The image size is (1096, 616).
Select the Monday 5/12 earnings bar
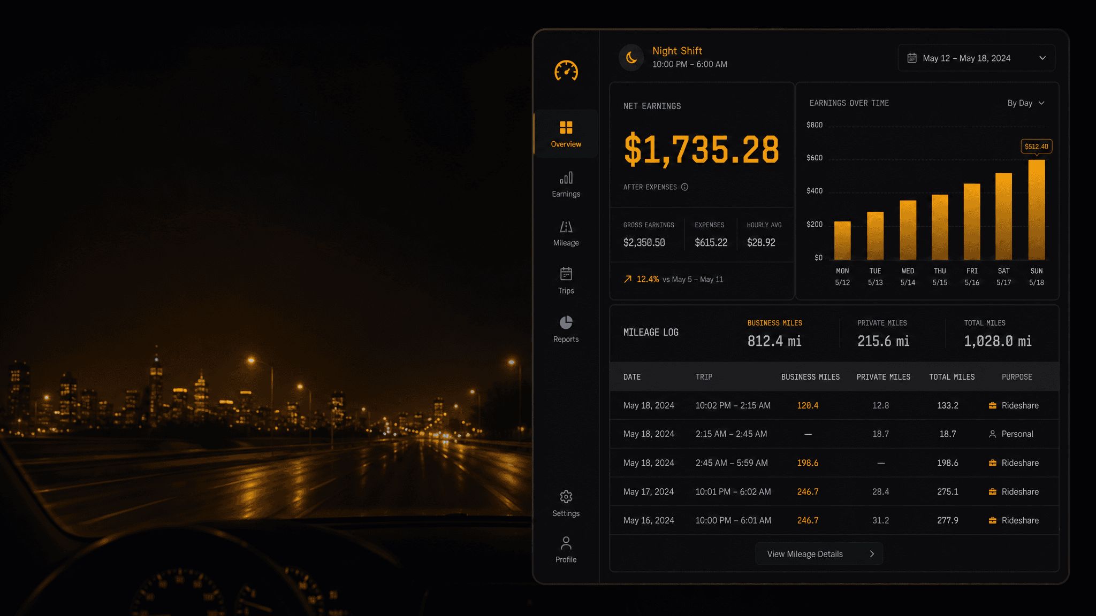coord(842,241)
